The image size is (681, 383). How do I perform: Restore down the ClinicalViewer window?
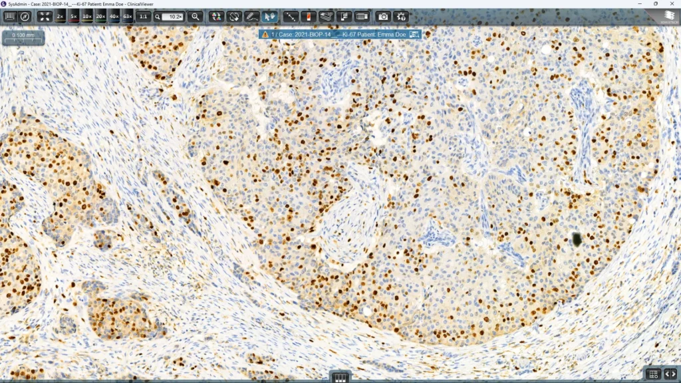coord(656,4)
